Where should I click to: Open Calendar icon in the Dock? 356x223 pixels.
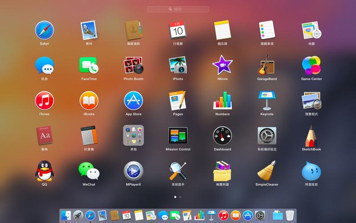click(127, 215)
